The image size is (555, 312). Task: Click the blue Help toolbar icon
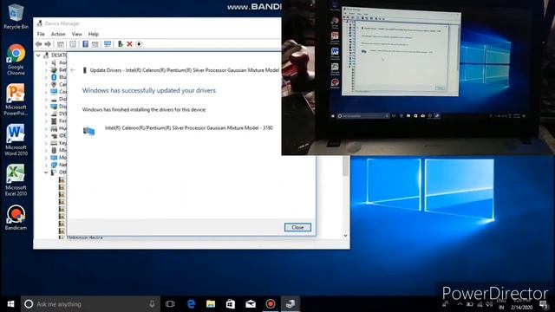[x=85, y=44]
